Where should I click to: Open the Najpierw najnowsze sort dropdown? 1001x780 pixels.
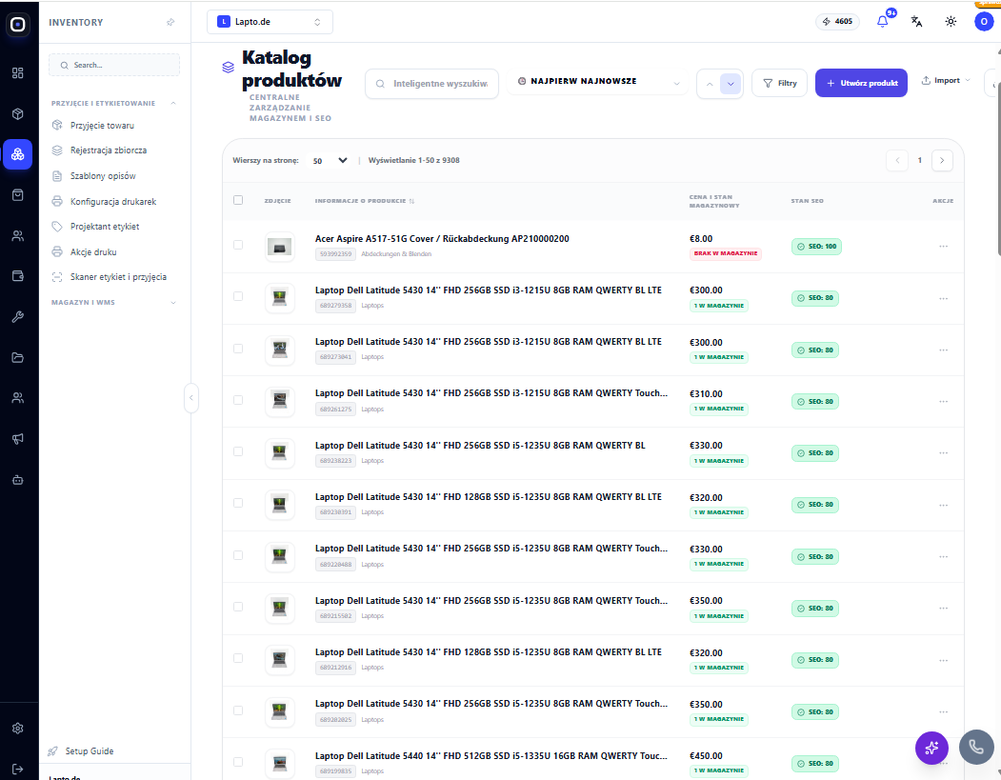coord(597,82)
